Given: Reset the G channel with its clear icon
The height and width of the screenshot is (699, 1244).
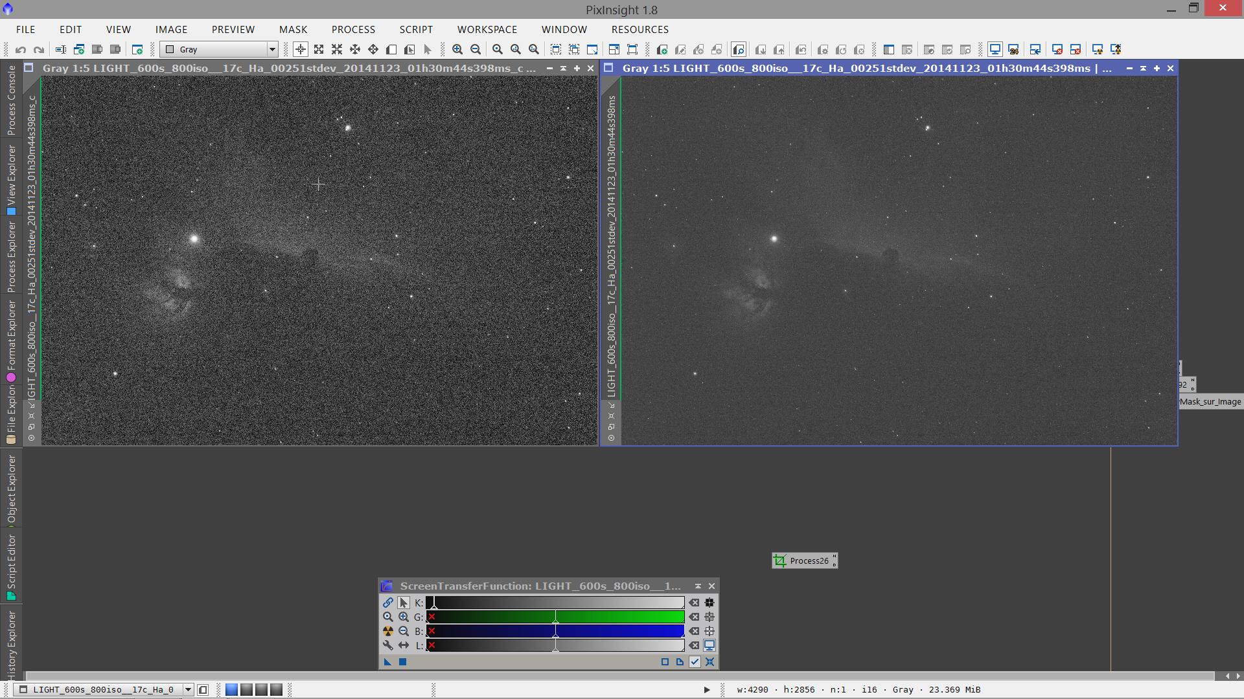Looking at the screenshot, I should point(694,617).
